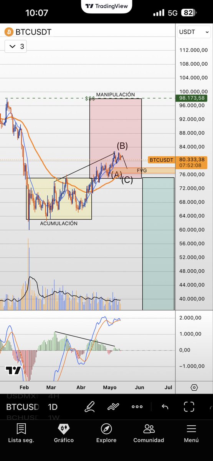Tap the TradingView header label
The height and width of the screenshot is (461, 213).
click(106, 6)
